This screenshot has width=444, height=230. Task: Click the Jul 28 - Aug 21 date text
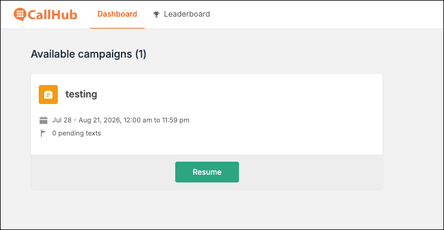tap(86, 120)
